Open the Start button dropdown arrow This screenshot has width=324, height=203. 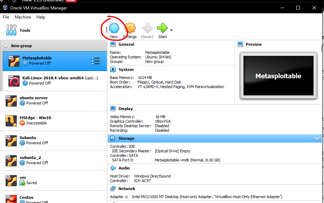click(x=171, y=30)
